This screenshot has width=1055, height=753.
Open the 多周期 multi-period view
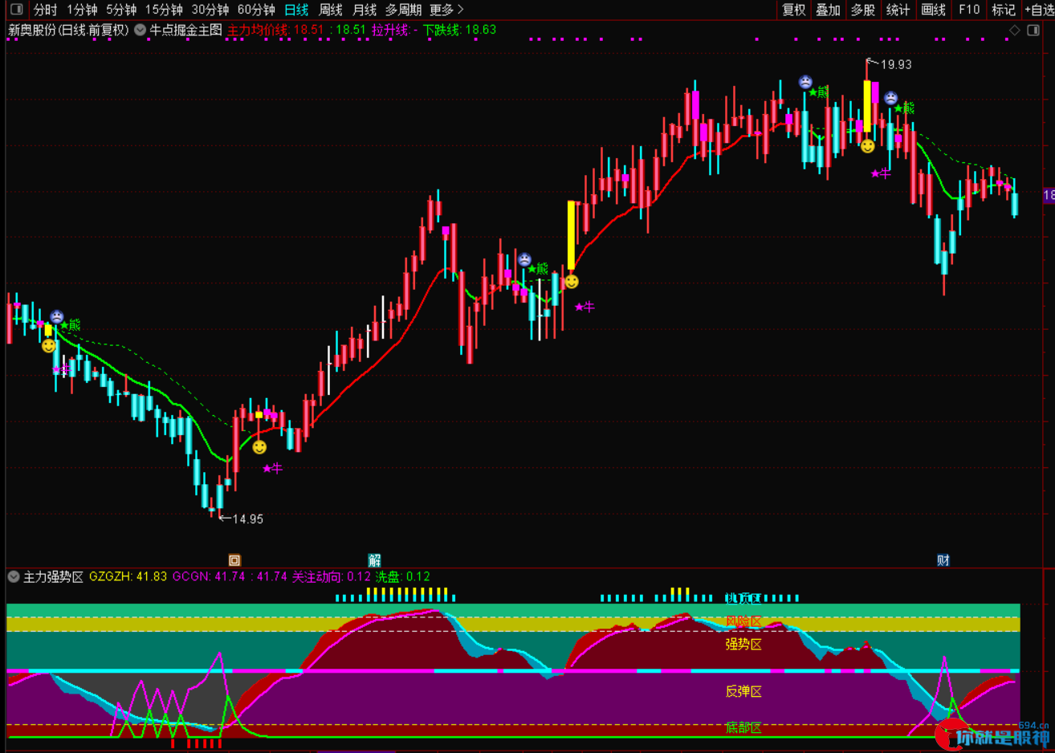tap(403, 10)
